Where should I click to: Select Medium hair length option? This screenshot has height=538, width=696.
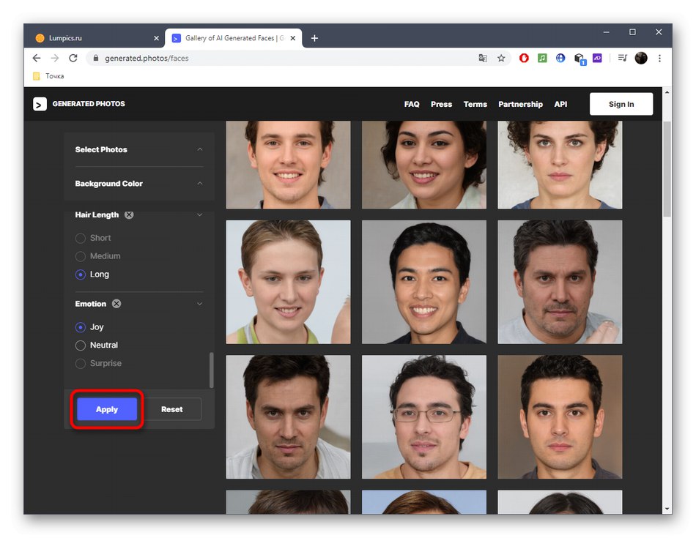tap(97, 256)
